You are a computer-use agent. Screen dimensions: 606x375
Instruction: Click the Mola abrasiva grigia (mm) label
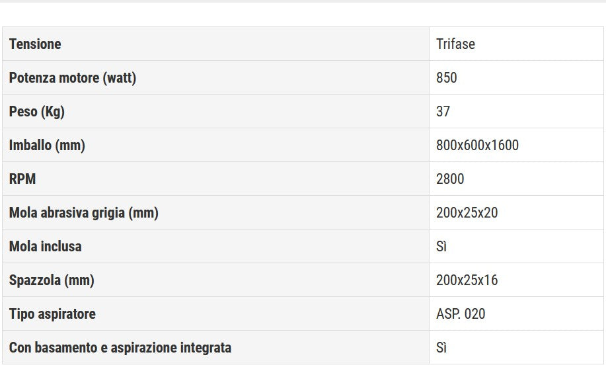click(x=84, y=213)
